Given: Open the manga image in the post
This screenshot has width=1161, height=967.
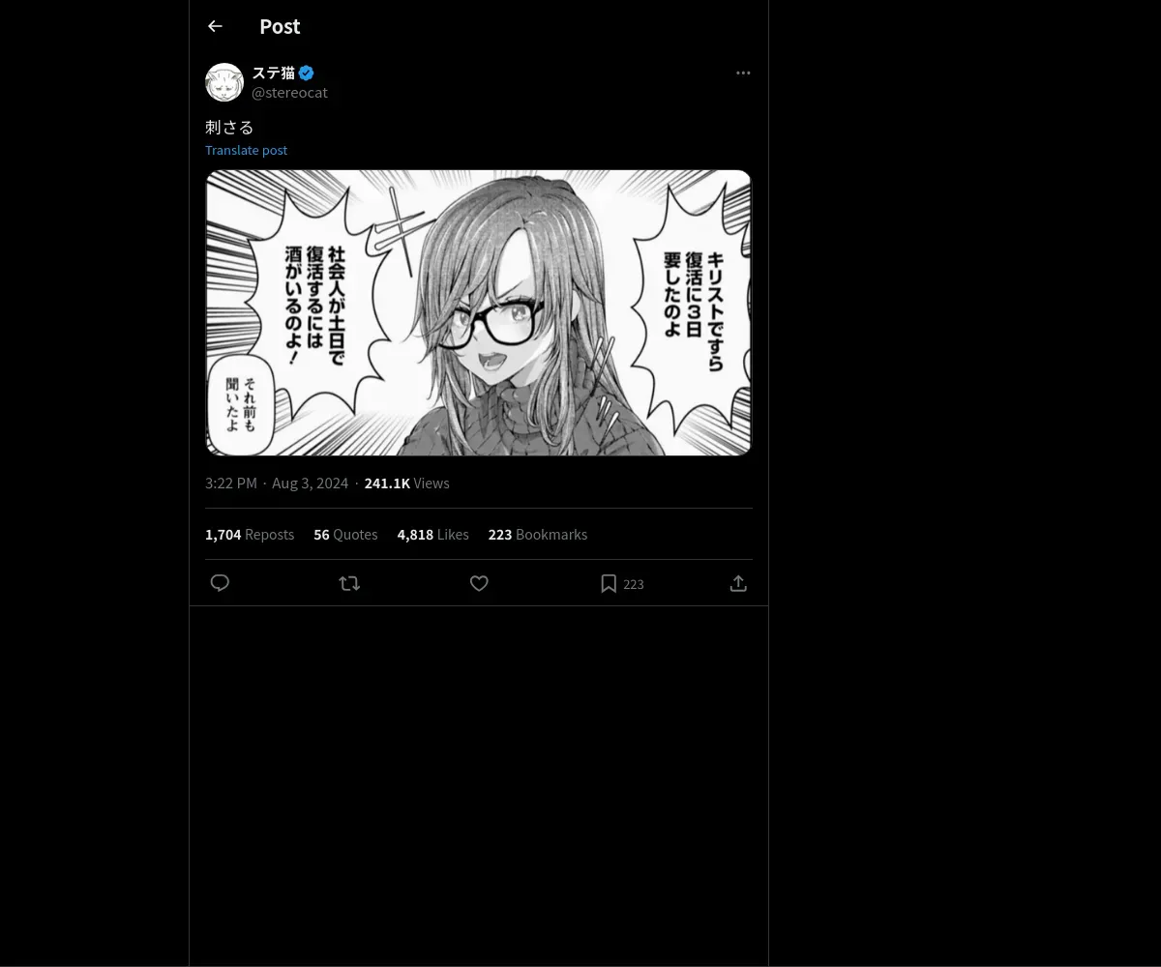Looking at the screenshot, I should (x=479, y=312).
